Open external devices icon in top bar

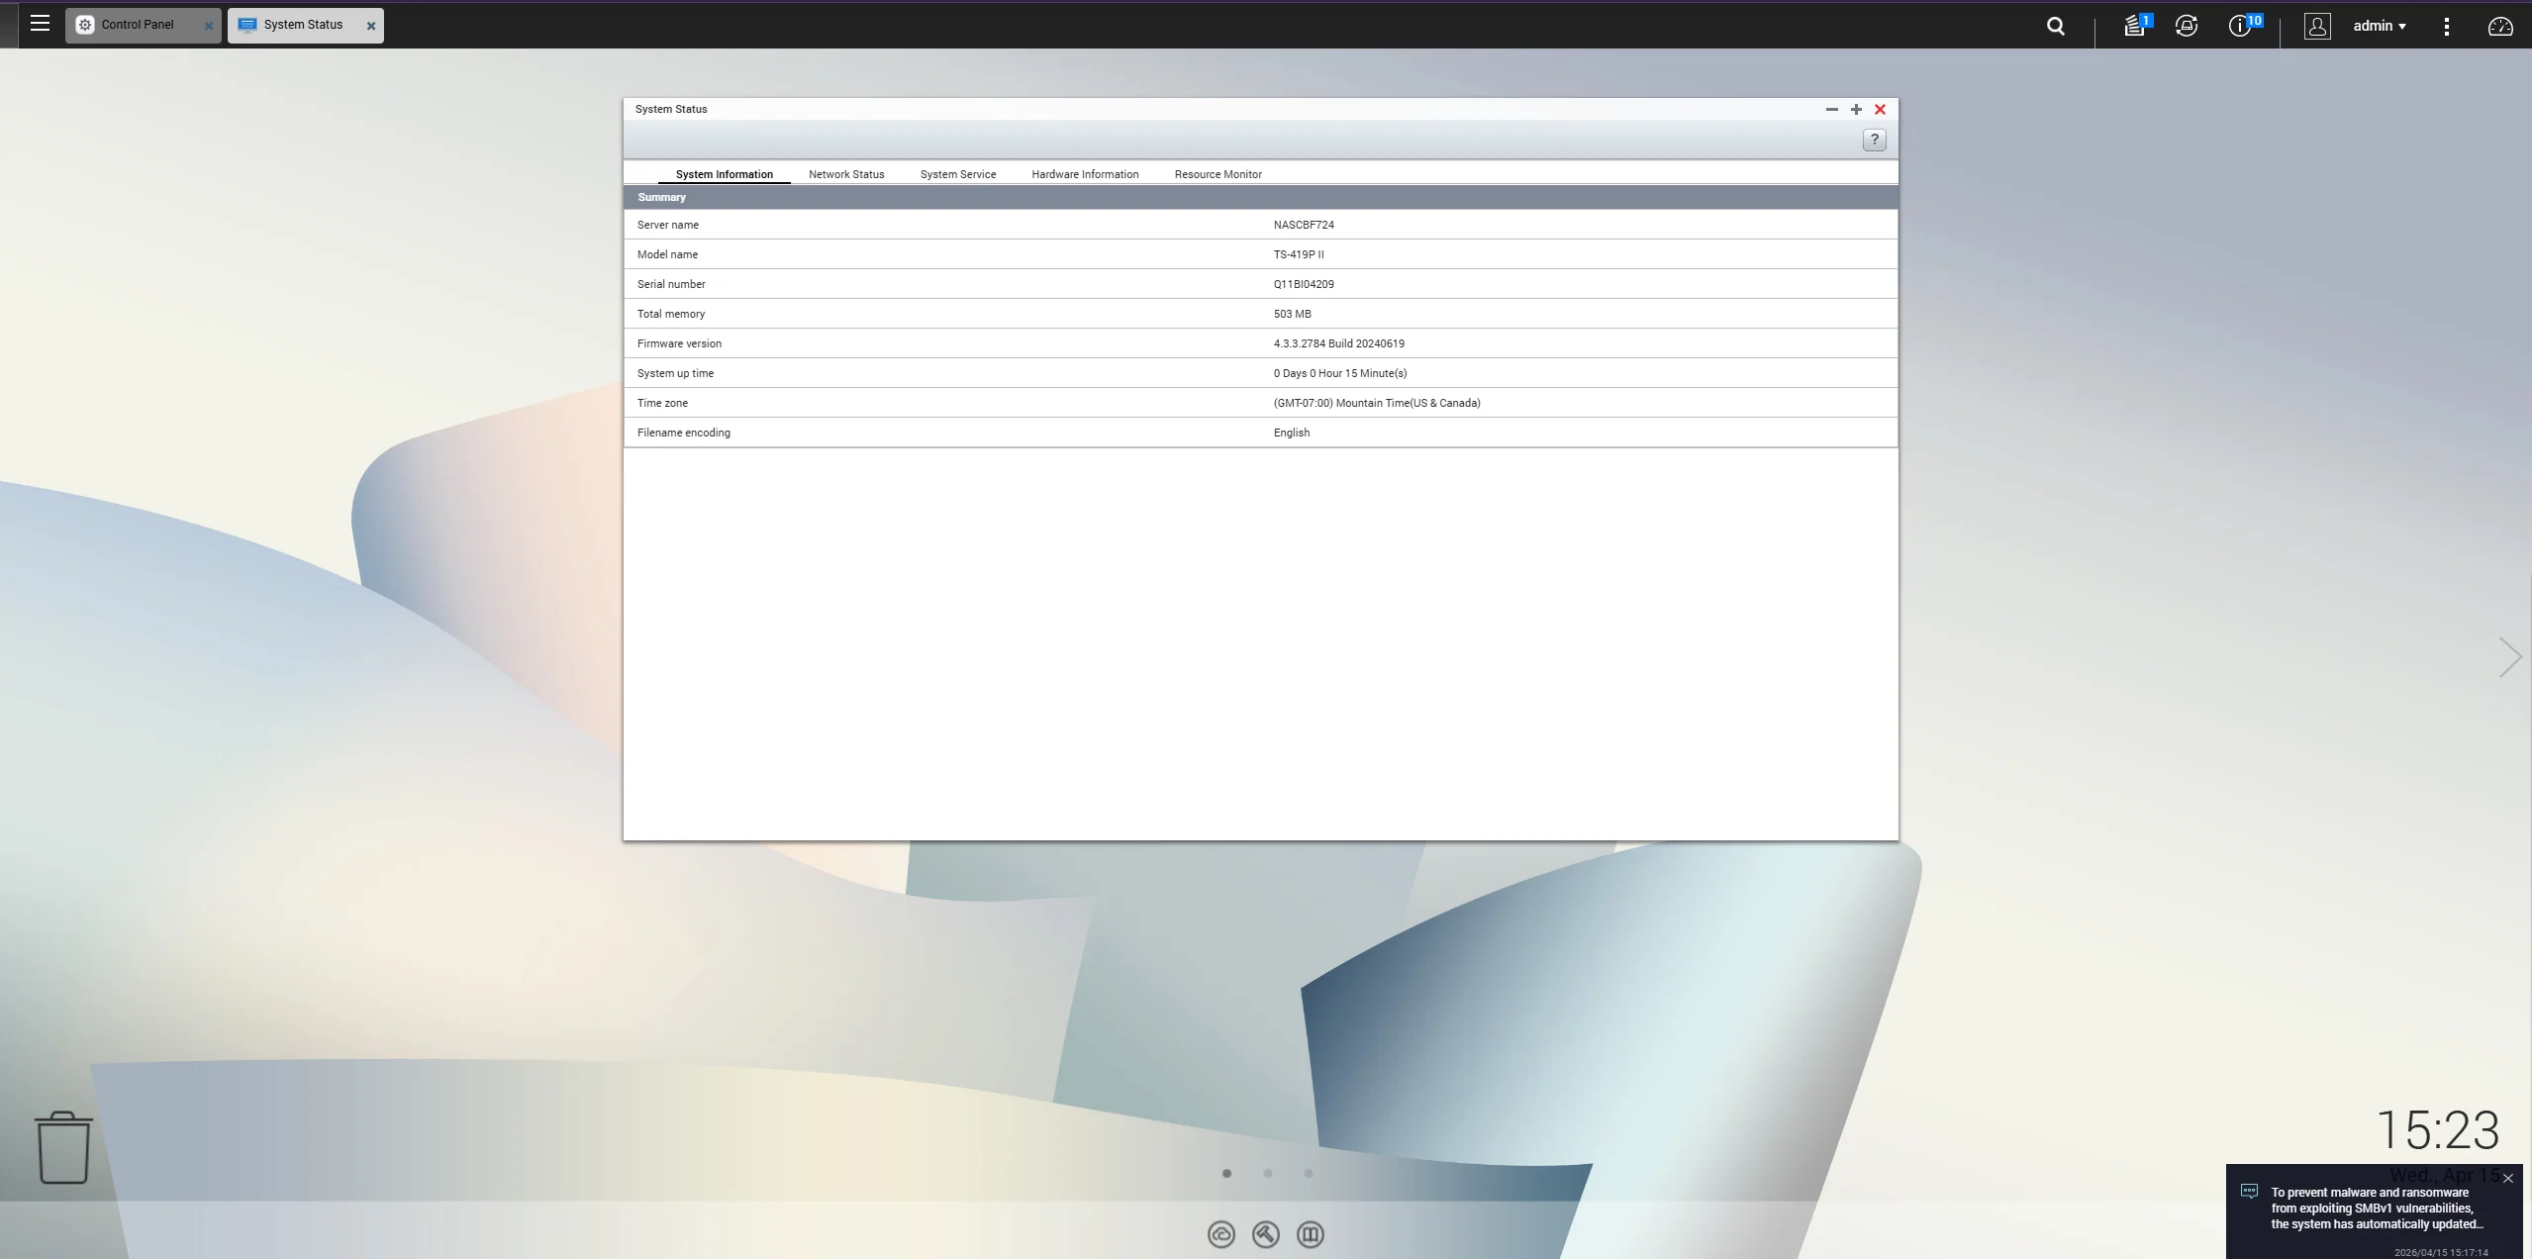(x=2187, y=26)
